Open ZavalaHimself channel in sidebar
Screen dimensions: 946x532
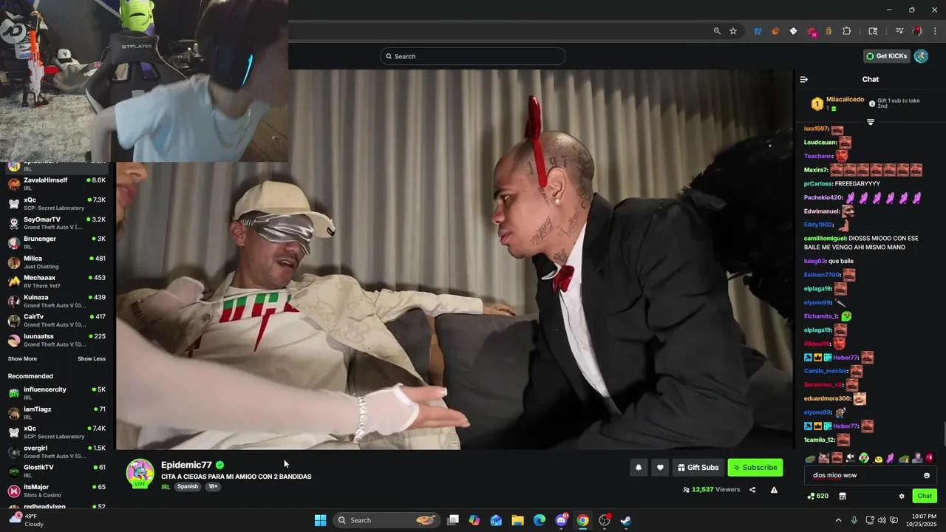[57, 183]
